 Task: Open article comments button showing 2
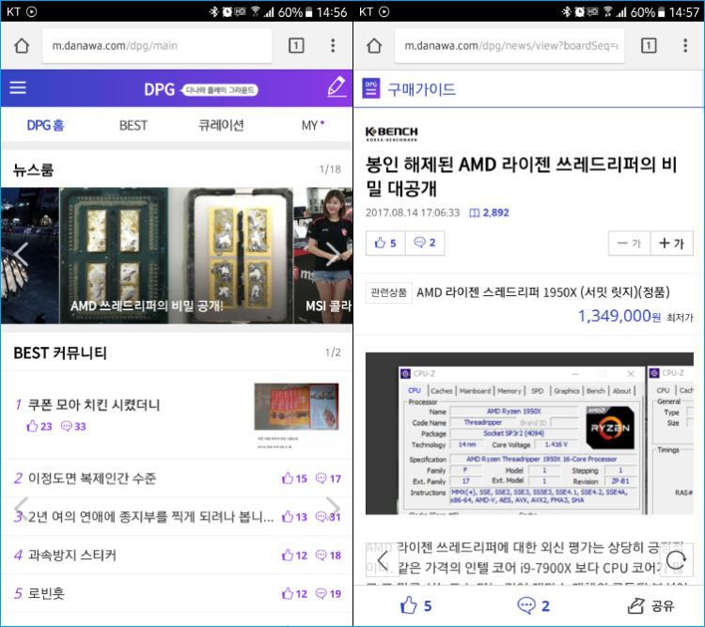pyautogui.click(x=425, y=243)
